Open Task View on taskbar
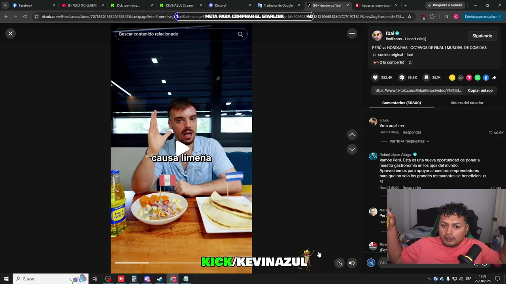This screenshot has width=506, height=284. (95, 279)
